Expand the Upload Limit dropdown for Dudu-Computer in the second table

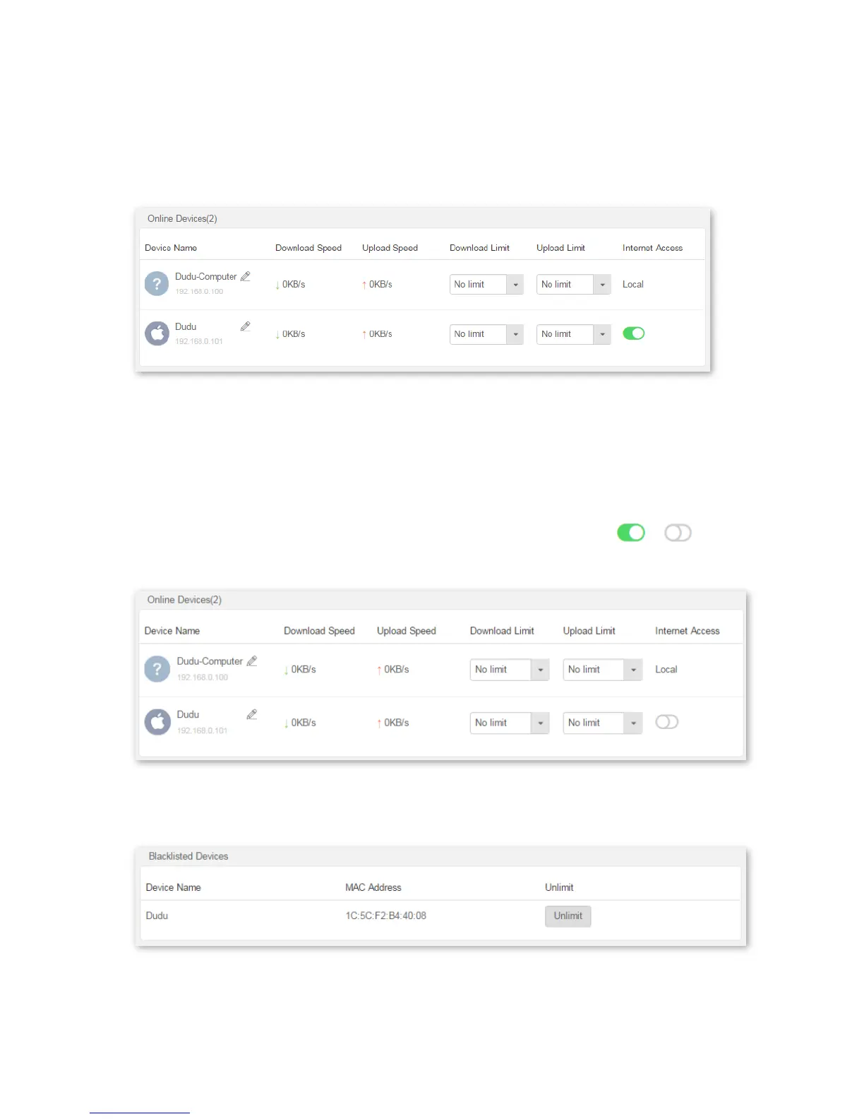pos(603,670)
